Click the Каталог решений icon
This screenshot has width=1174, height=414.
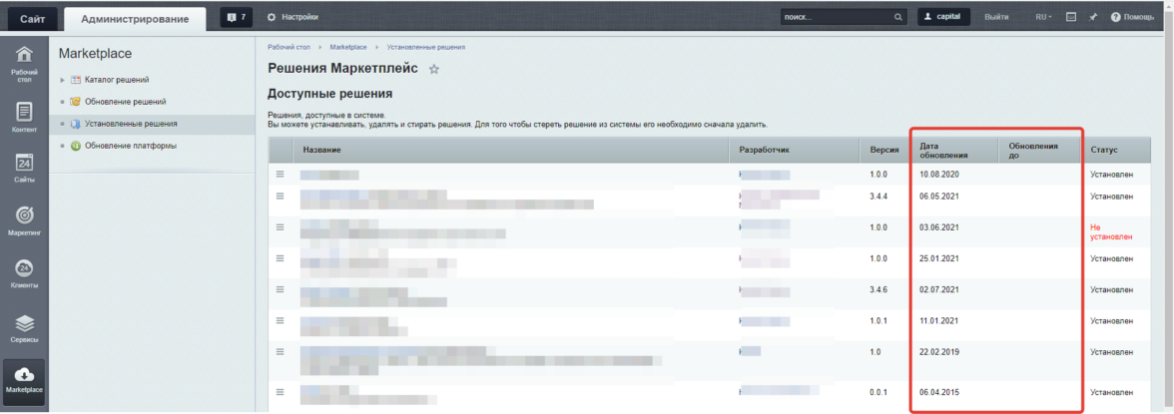(75, 80)
